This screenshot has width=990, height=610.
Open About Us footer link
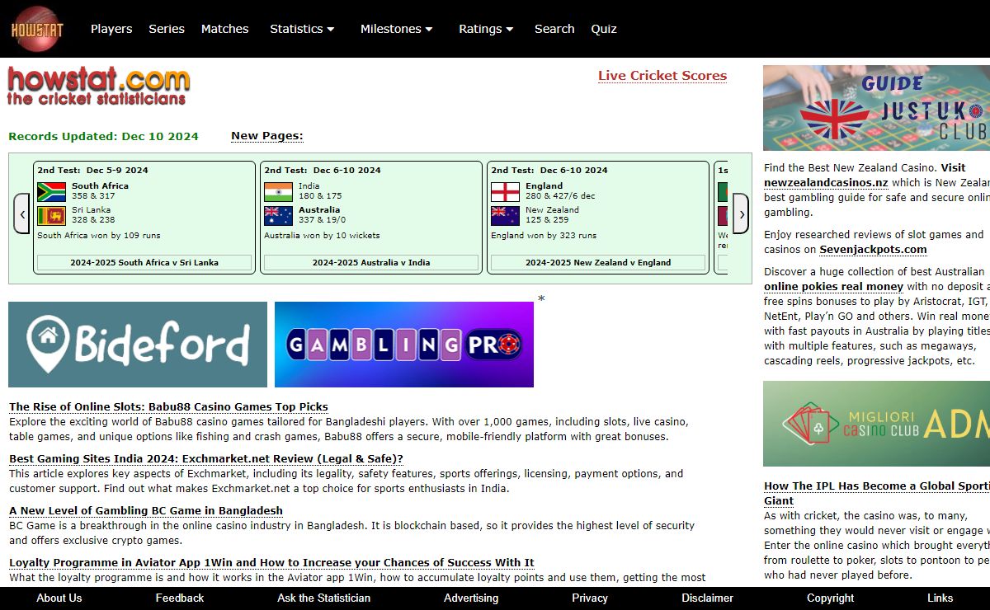tap(59, 598)
